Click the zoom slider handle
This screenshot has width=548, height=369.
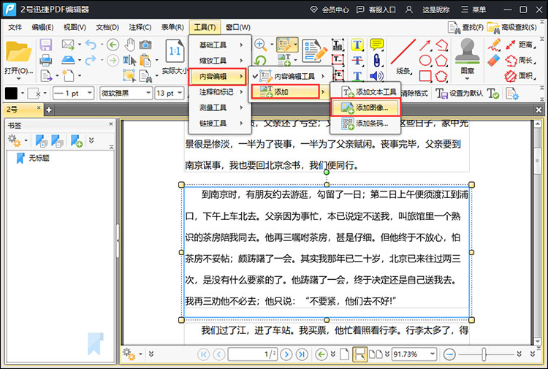tap(484, 354)
